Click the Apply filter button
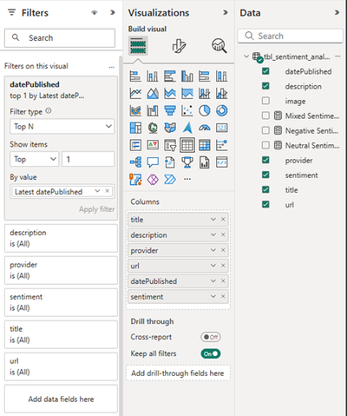Image resolution: width=347 pixels, height=416 pixels. [97, 209]
